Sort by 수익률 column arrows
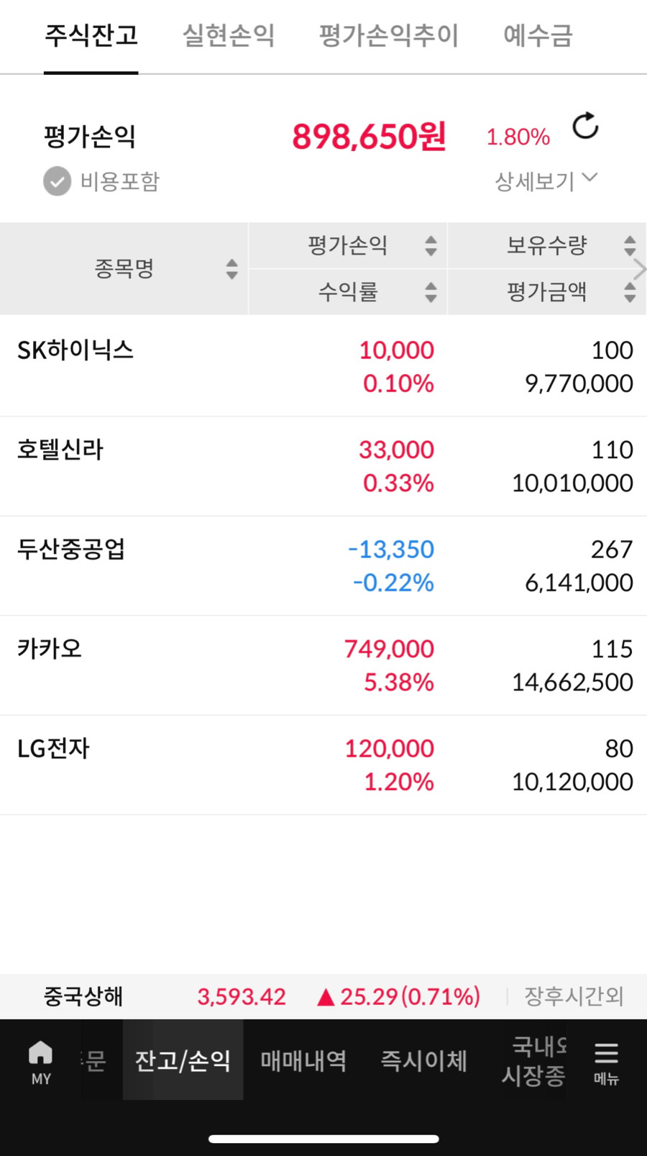 pos(431,292)
